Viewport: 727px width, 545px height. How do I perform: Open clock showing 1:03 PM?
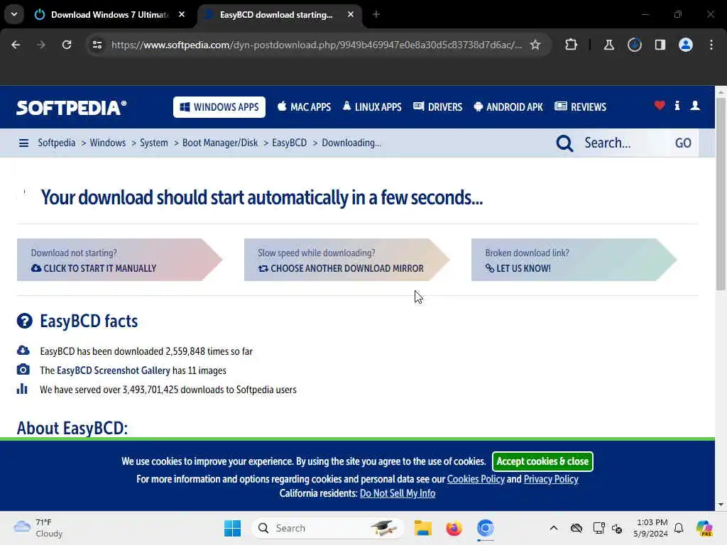651,528
